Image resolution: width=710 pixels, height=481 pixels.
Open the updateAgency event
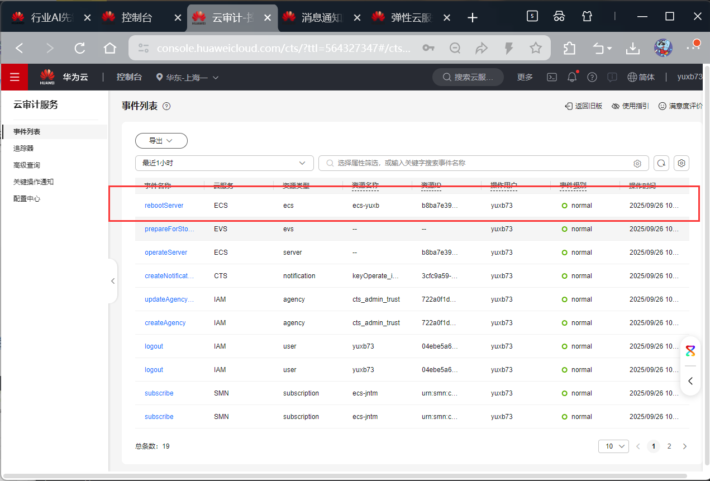coord(169,299)
